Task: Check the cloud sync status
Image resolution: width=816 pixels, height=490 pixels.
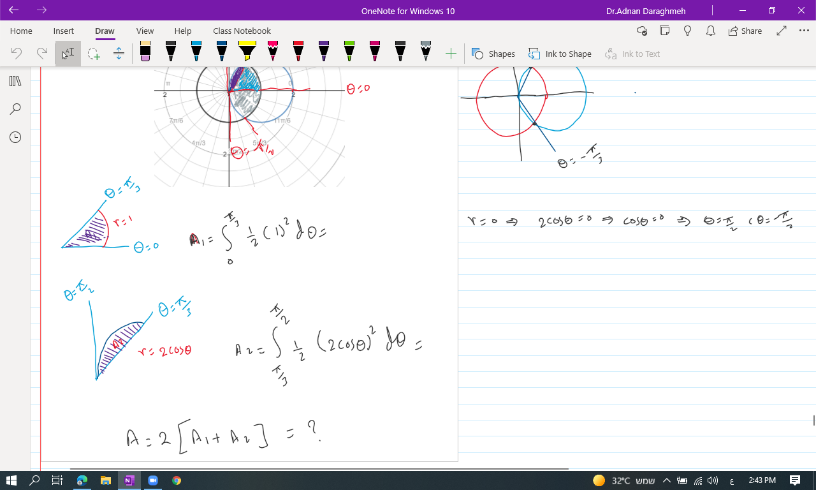Action: click(x=642, y=31)
